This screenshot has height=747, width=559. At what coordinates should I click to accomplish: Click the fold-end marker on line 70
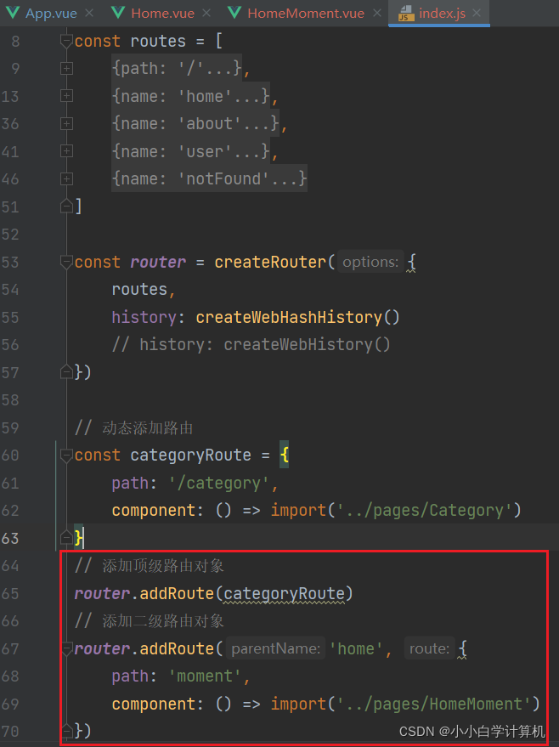coord(66,731)
